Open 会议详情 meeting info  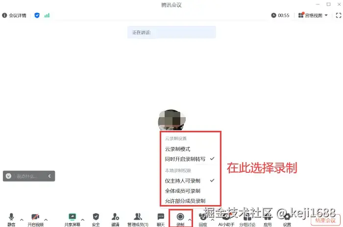point(14,16)
